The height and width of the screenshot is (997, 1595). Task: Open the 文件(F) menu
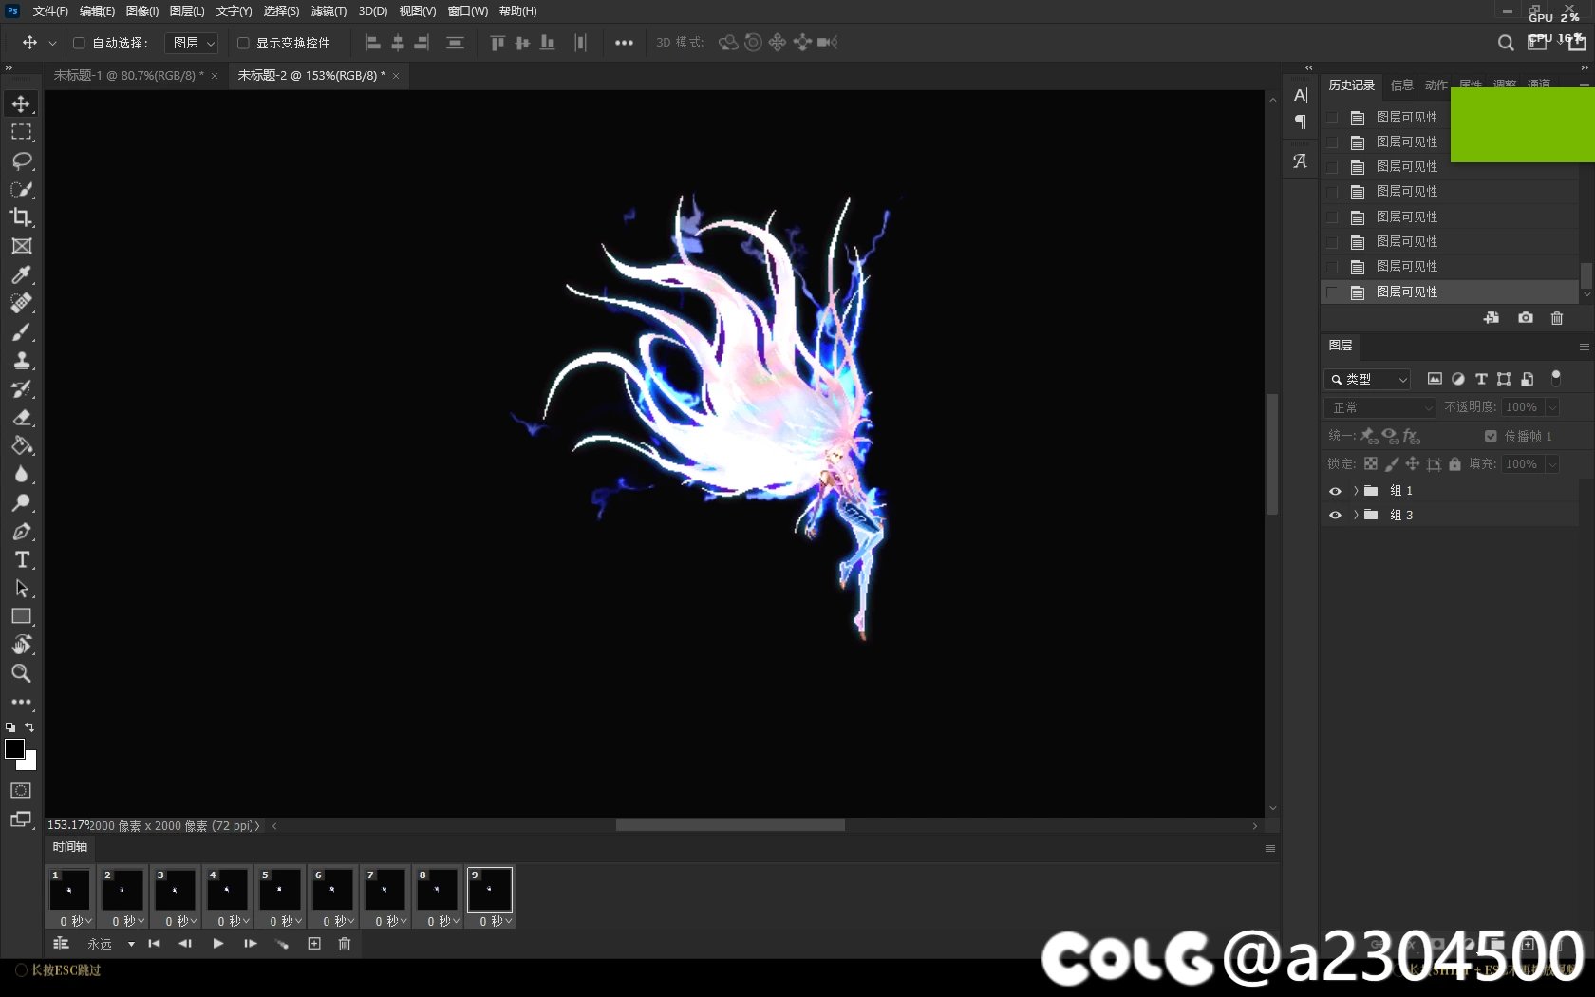click(x=50, y=11)
